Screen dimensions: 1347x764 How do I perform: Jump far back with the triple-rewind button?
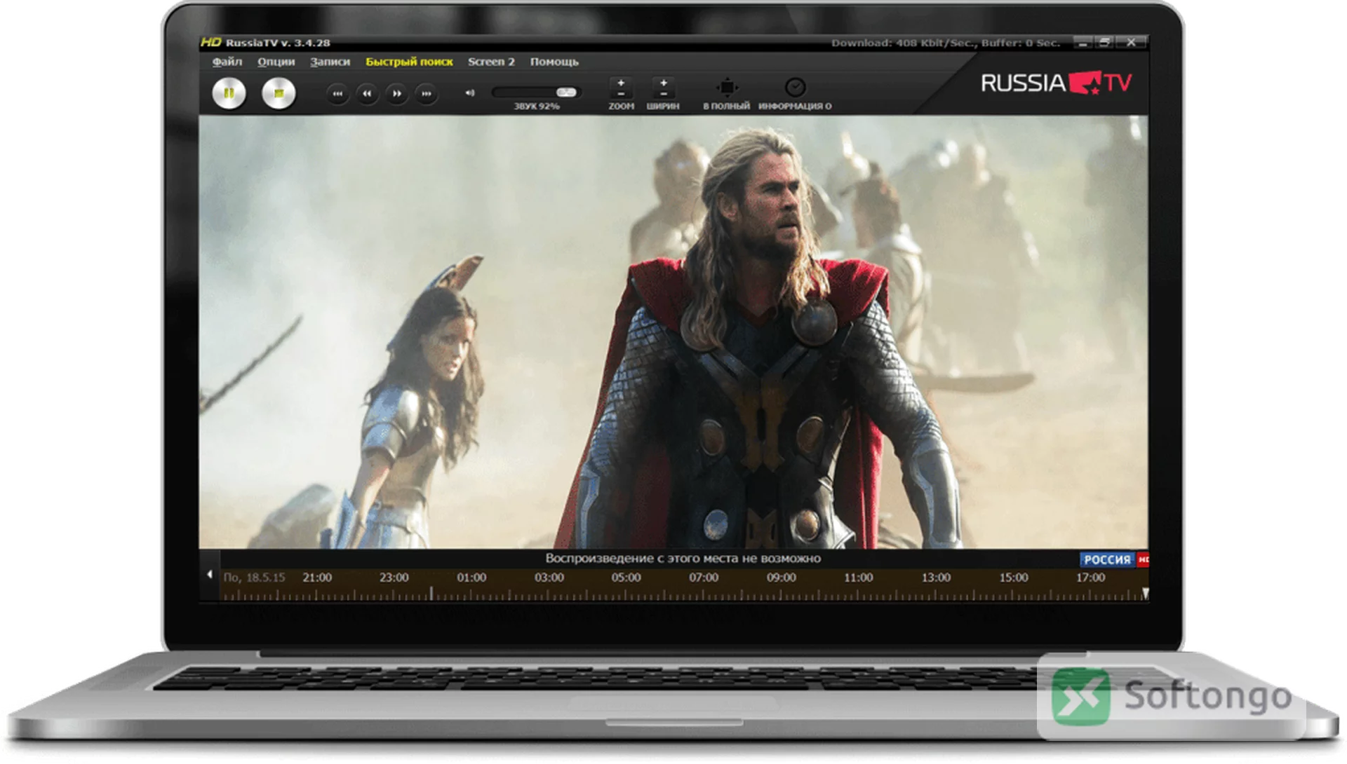[337, 93]
